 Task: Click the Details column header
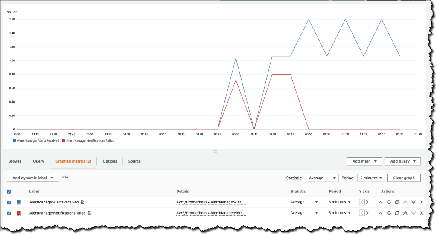click(183, 192)
